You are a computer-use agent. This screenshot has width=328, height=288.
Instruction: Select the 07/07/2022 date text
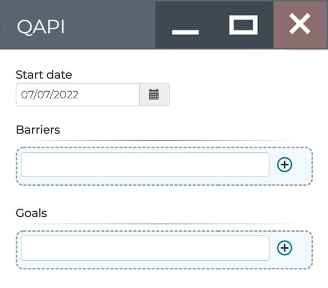pyautogui.click(x=50, y=94)
